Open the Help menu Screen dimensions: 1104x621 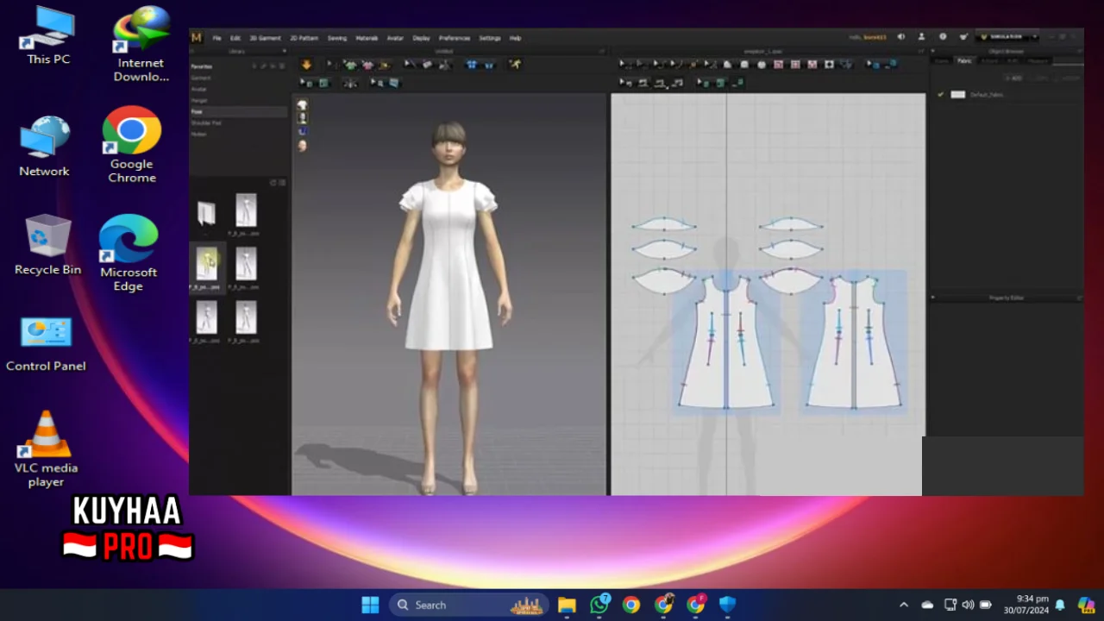point(515,38)
